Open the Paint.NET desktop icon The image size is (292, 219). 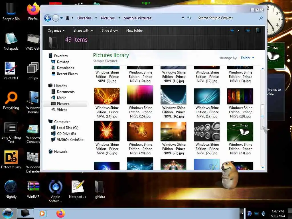click(11, 71)
